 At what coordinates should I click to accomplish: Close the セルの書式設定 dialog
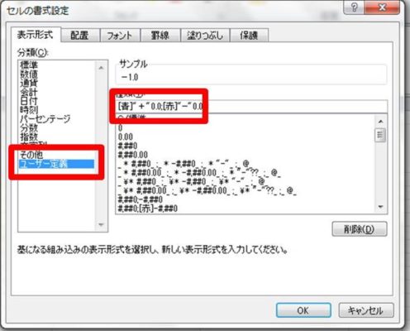(x=382, y=7)
